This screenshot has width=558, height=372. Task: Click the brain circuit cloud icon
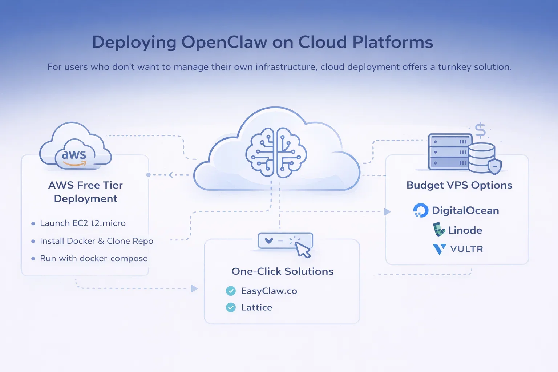point(276,153)
